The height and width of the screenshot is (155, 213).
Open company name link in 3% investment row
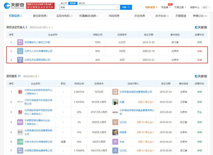(x=37, y=122)
